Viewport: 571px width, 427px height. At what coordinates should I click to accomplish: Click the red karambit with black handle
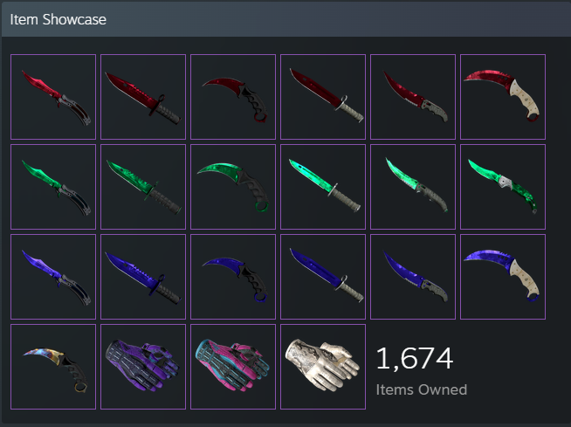click(x=233, y=97)
